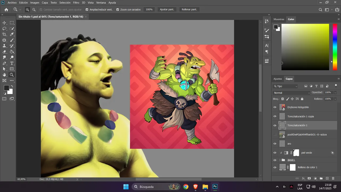341x192 pixels.
Task: Select the Dodge tool
Action: point(12,58)
